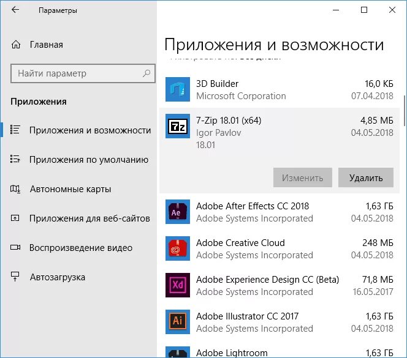This screenshot has width=407, height=358.
Task: Focus the Найти параметр search field
Action: click(x=77, y=73)
